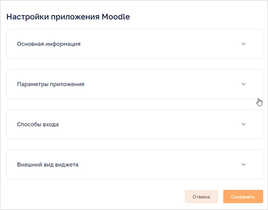Open the dropdown arrow for login methods
This screenshot has height=210, width=268.
tap(243, 124)
